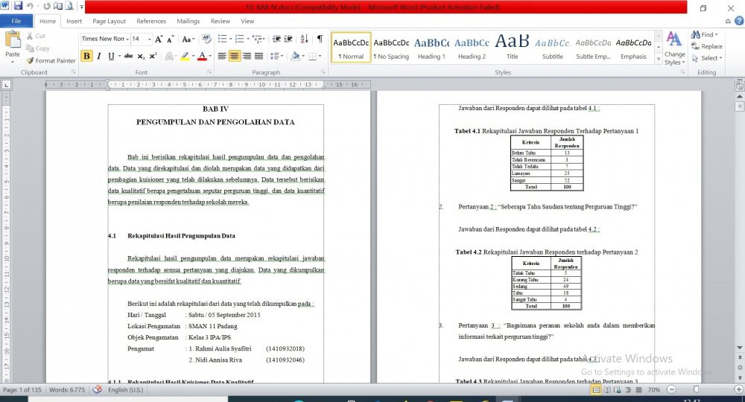Screen dimensions: 745x402
Task: Click the Copy command
Action: point(37,48)
